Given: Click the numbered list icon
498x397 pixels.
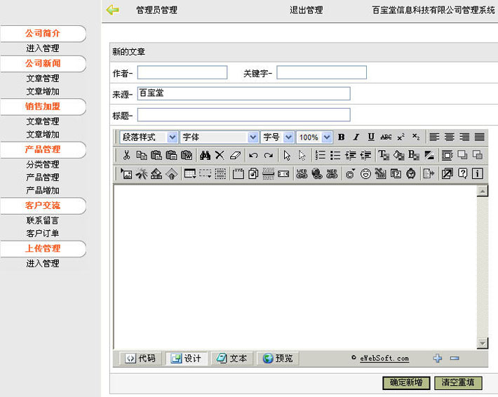Looking at the screenshot, I should (x=320, y=155).
